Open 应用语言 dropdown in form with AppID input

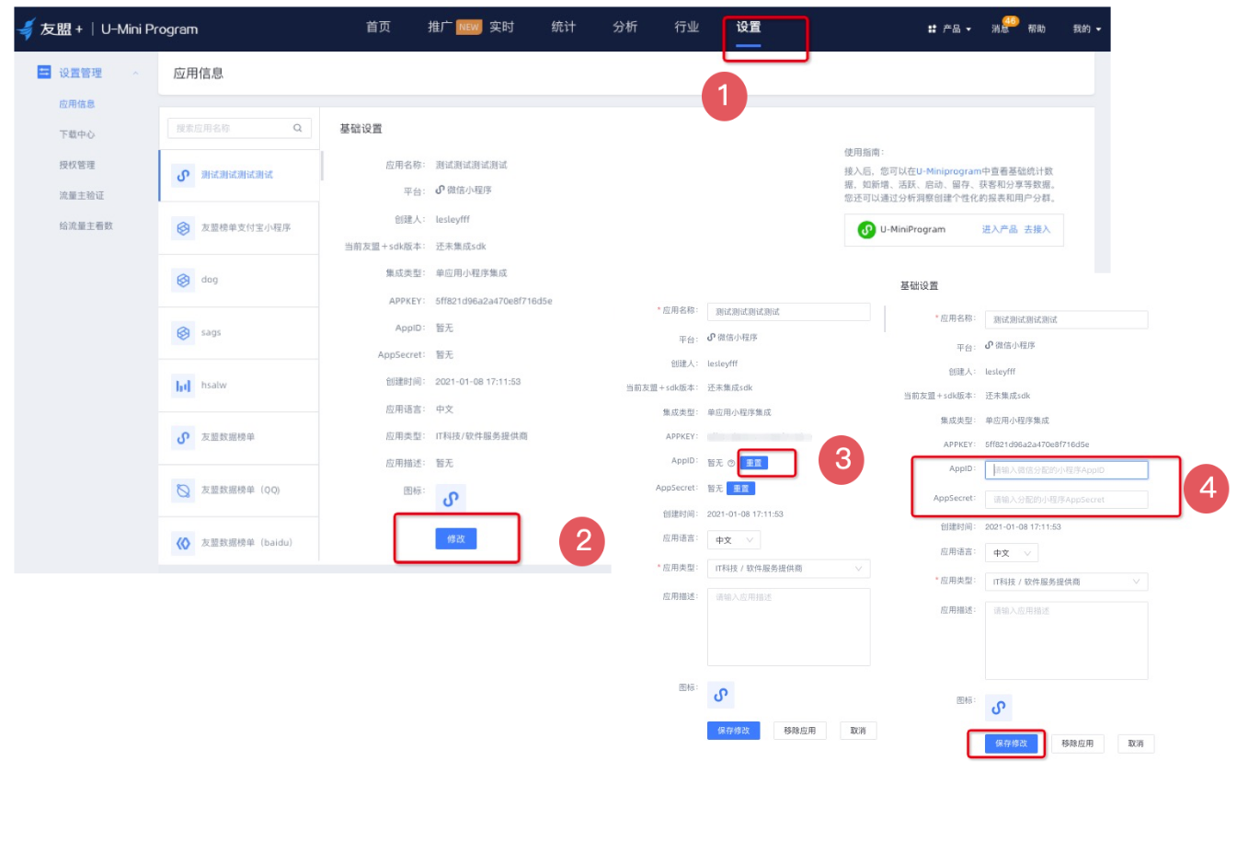coord(1012,553)
